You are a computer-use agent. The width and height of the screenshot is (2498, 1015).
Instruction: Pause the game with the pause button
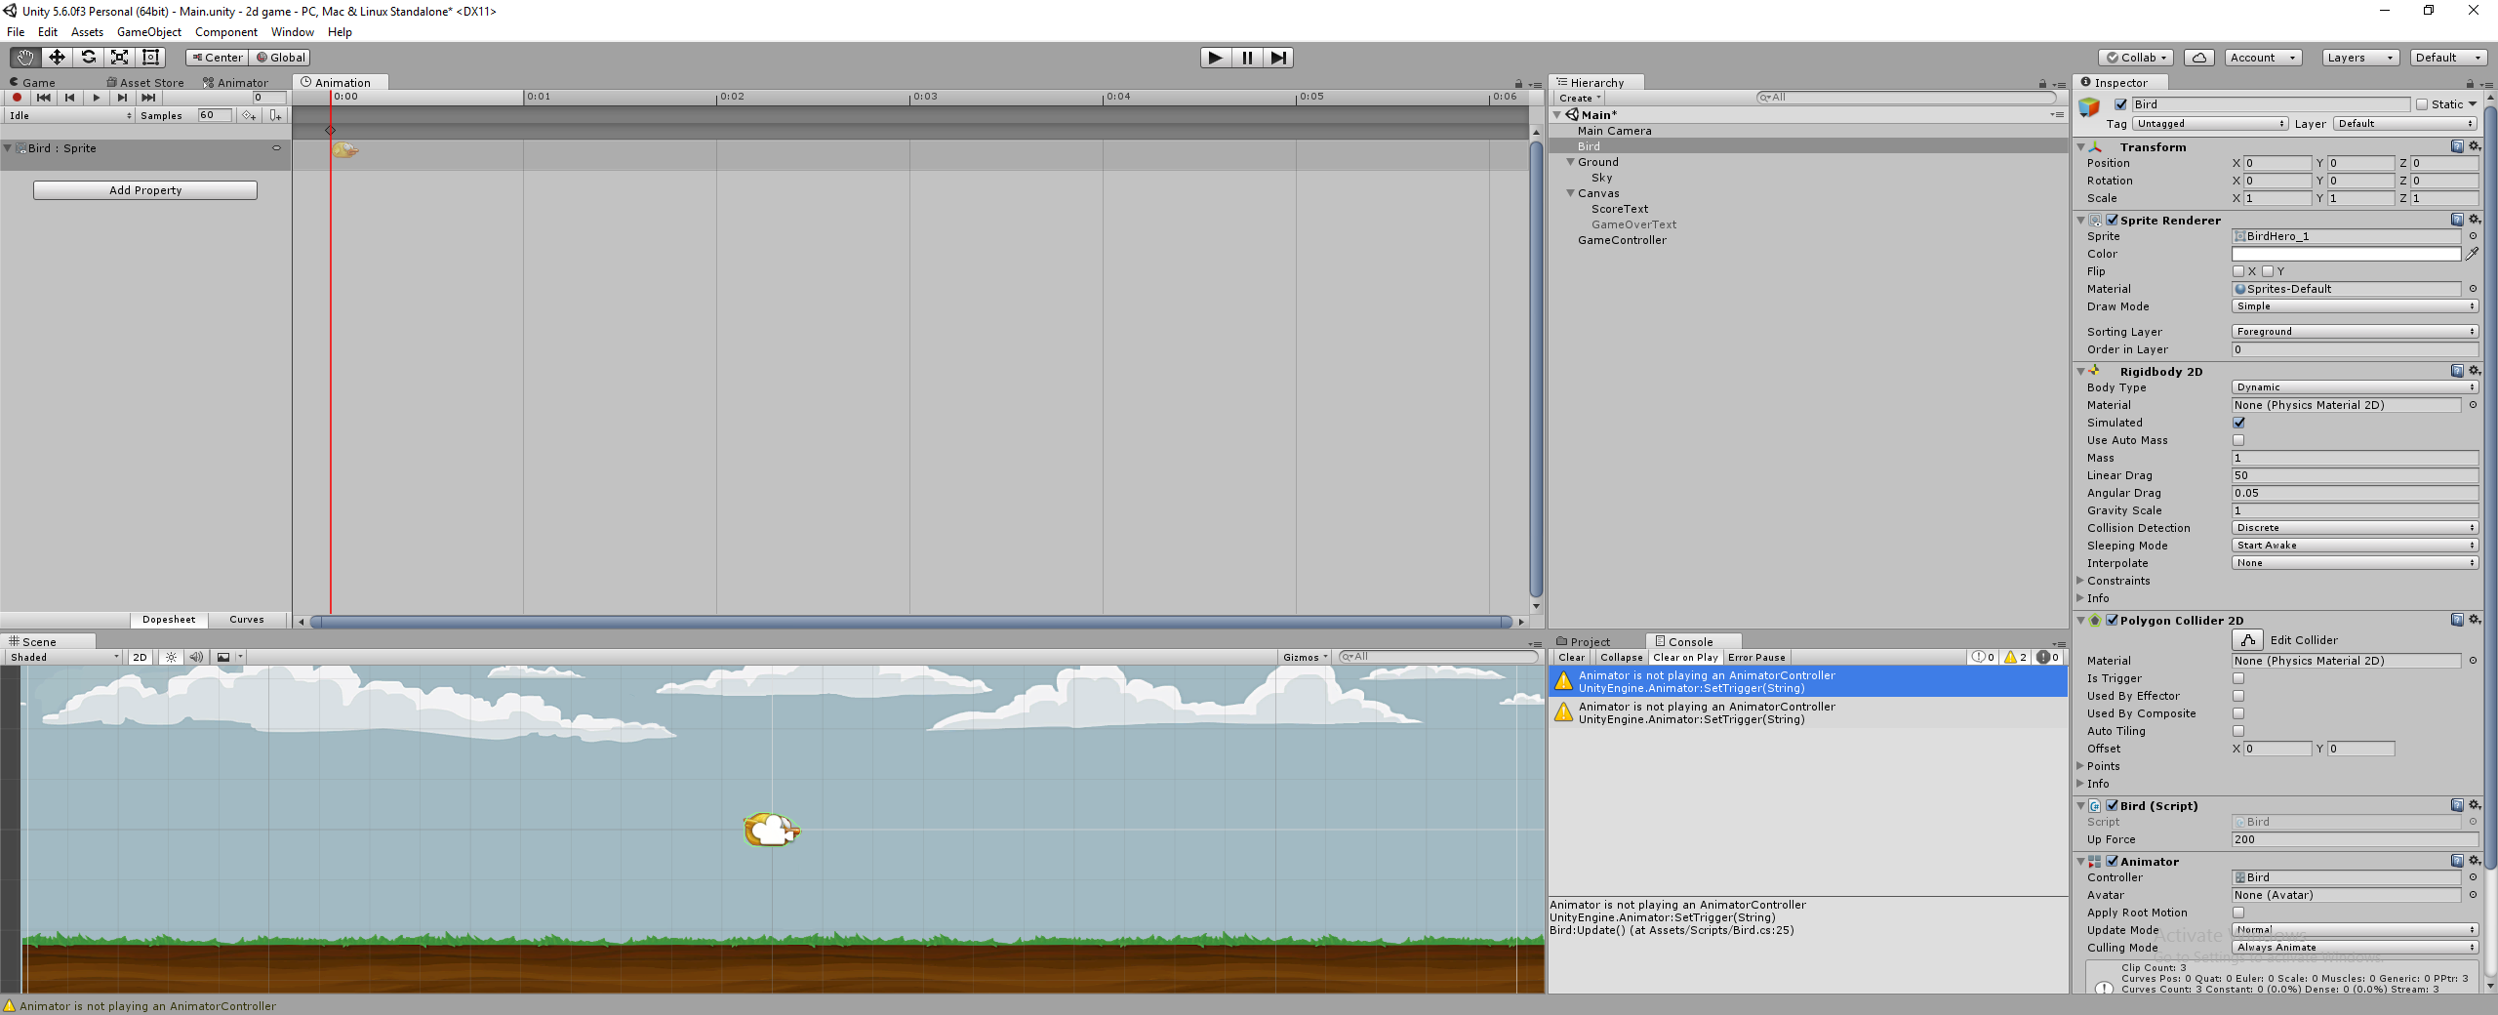[1247, 58]
